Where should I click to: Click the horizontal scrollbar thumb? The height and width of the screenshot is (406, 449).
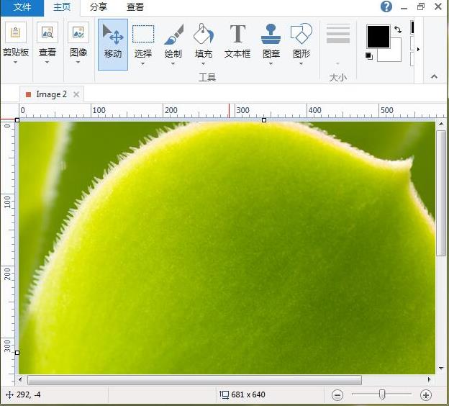(194, 380)
